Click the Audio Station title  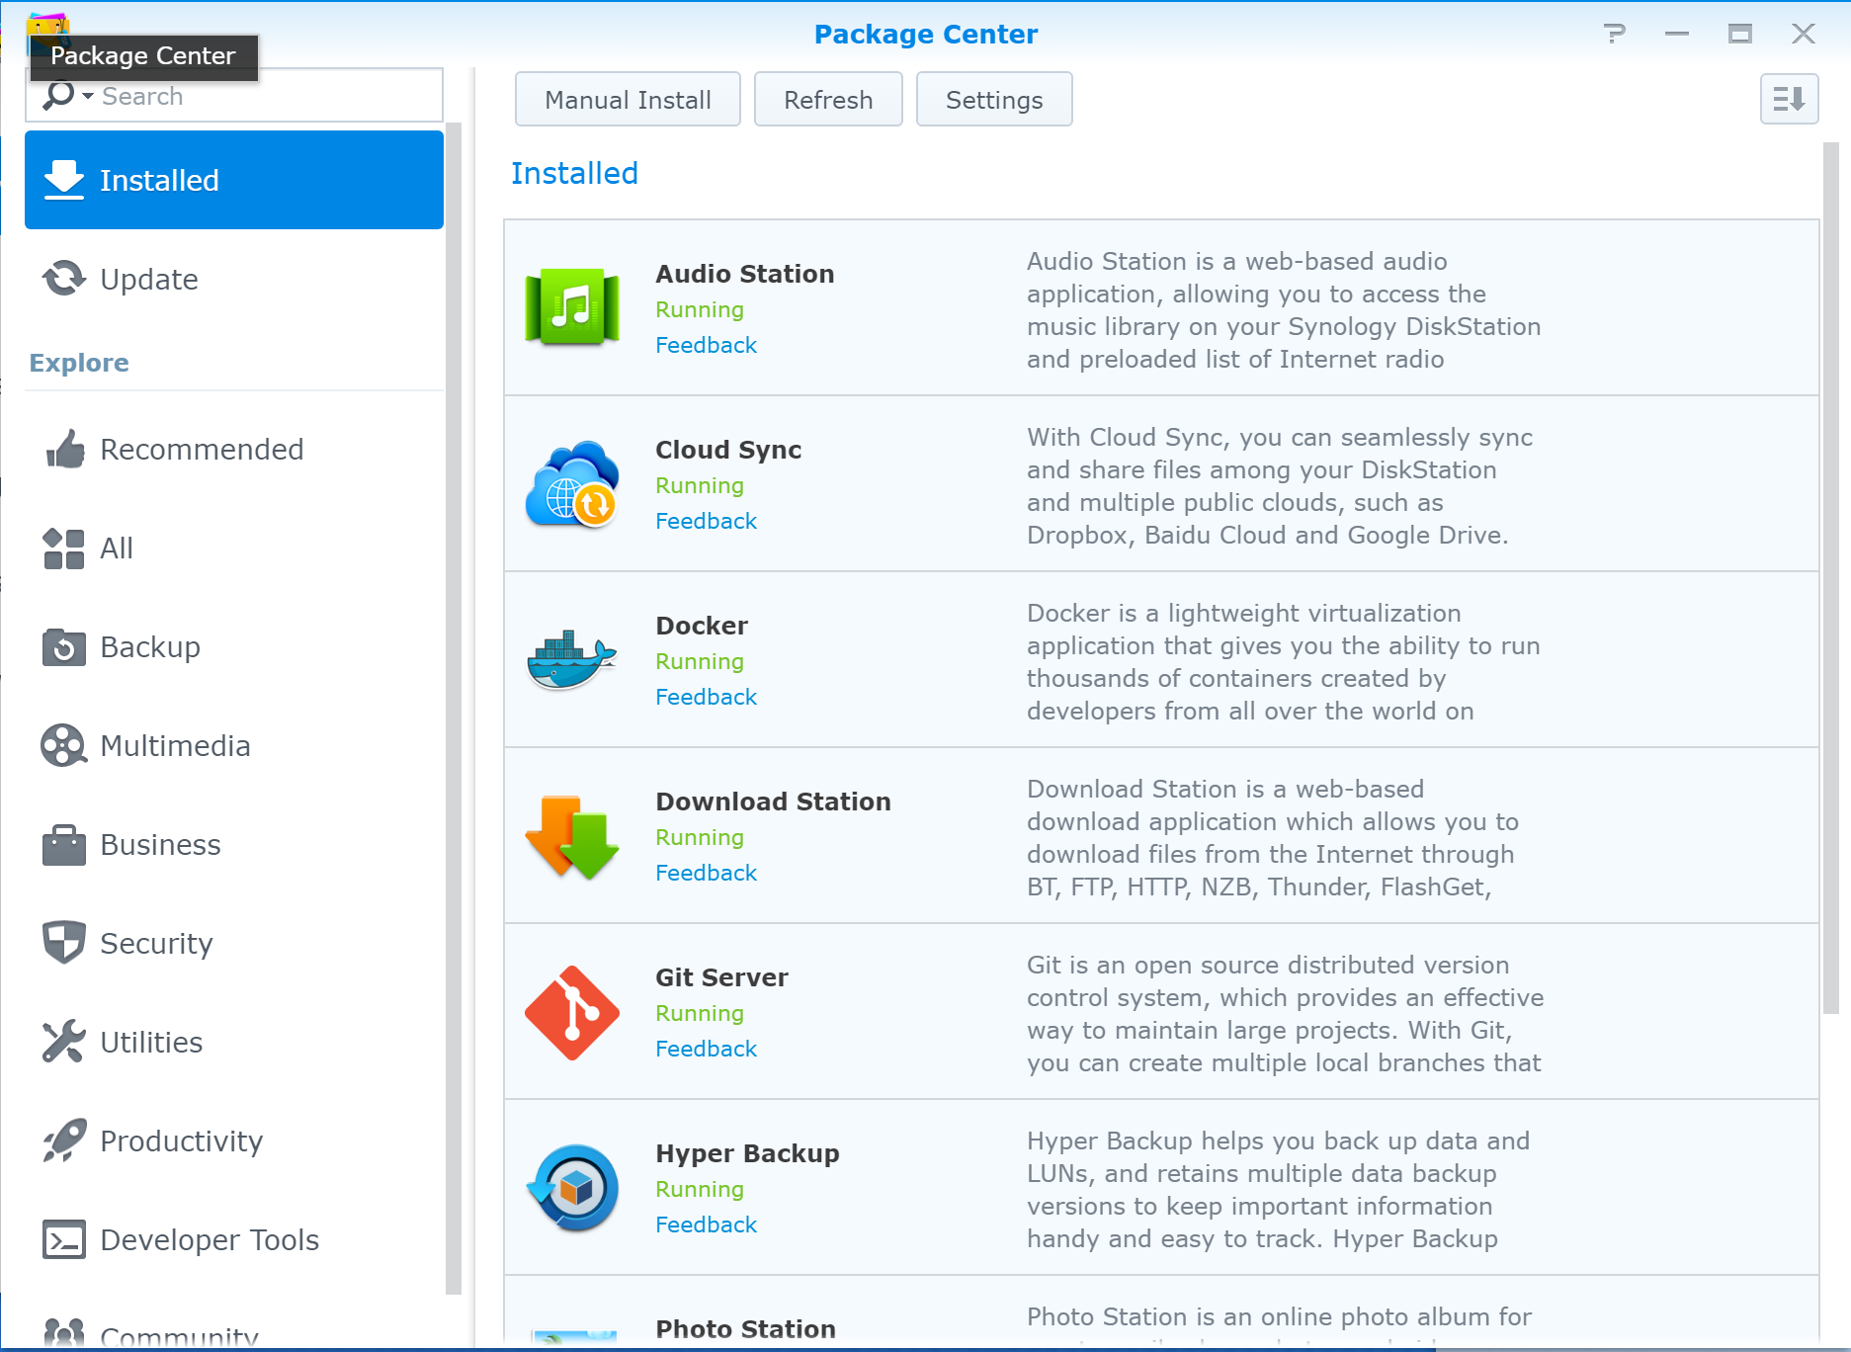(x=744, y=274)
